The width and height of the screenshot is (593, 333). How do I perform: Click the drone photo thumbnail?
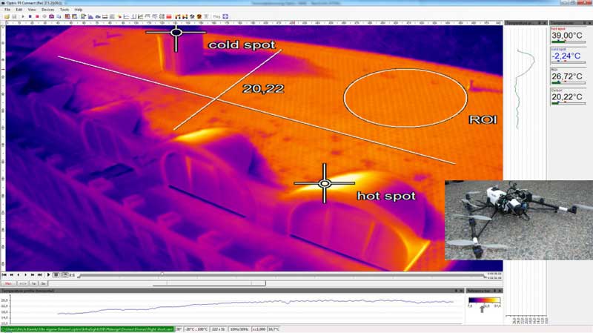coord(518,220)
